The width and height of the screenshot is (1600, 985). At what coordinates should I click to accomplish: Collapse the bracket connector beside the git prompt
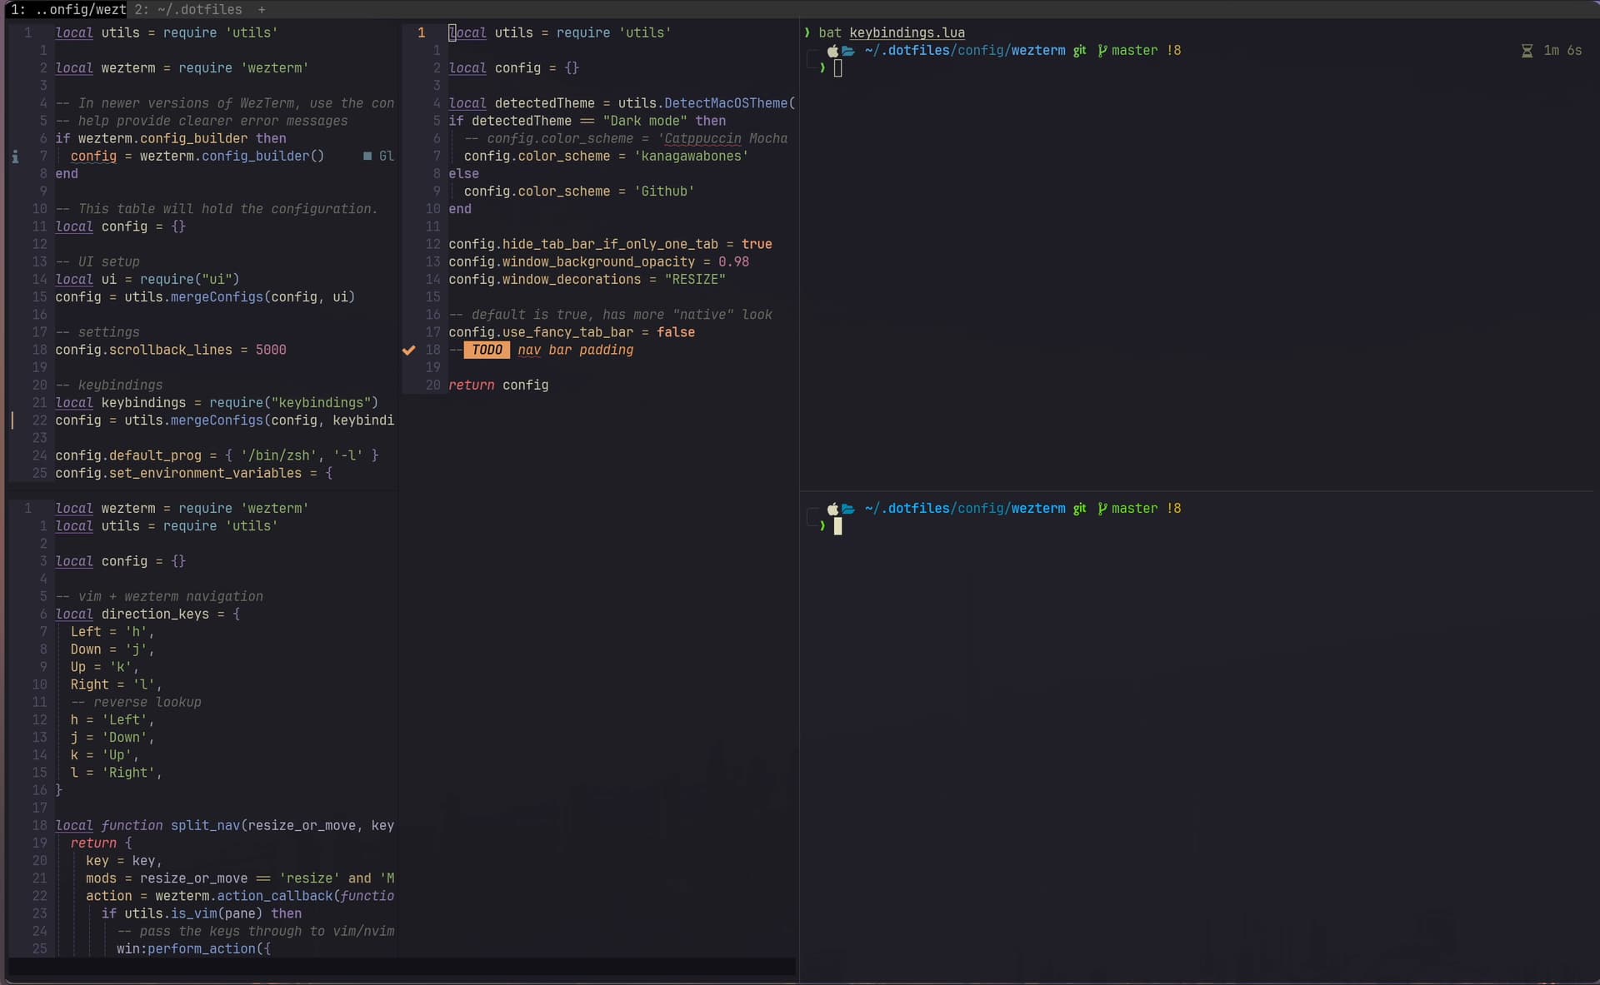814,60
